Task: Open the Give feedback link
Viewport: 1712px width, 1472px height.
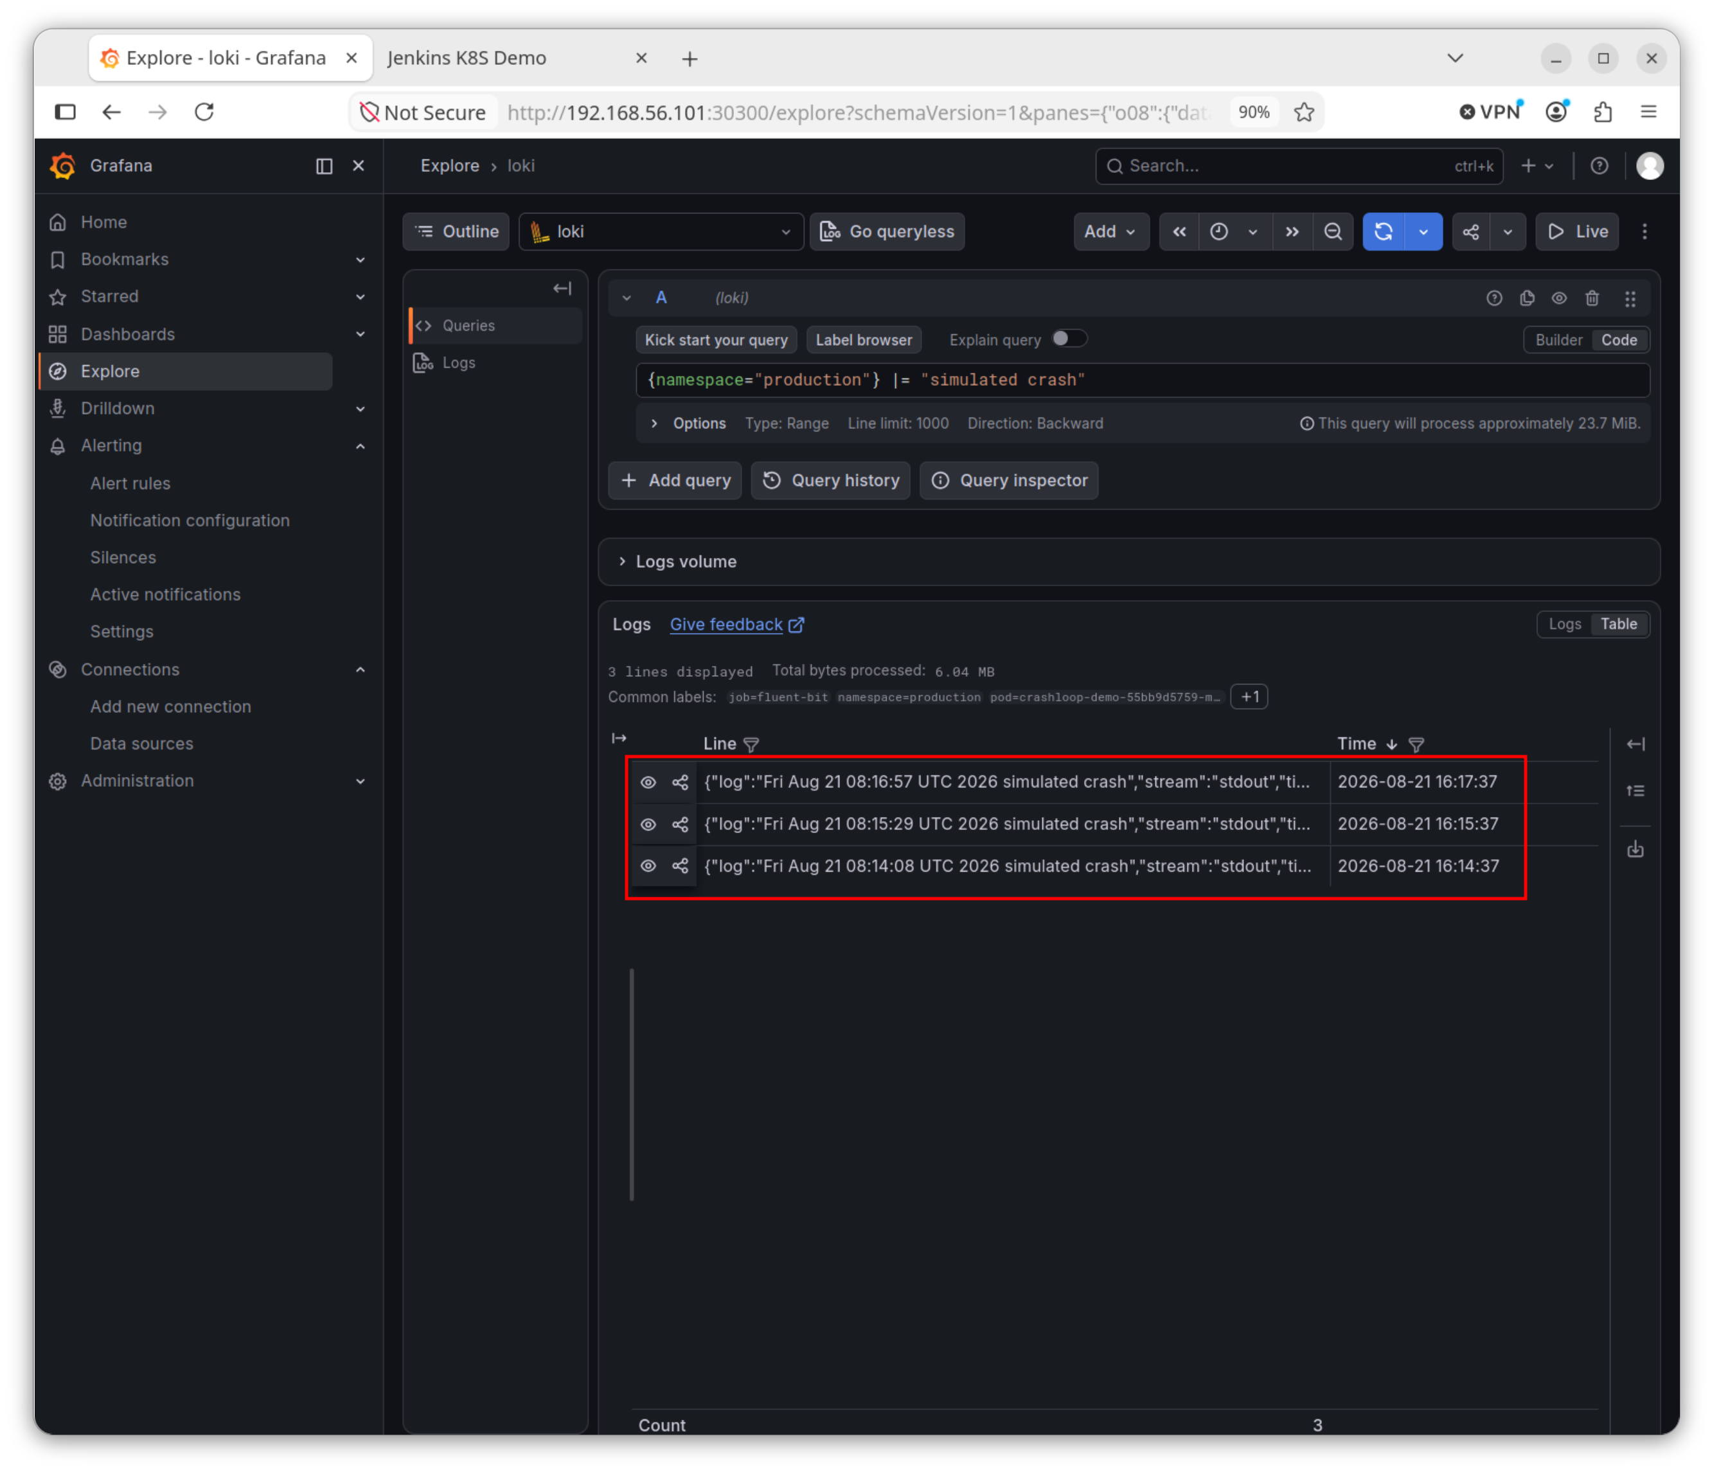Action: click(736, 625)
